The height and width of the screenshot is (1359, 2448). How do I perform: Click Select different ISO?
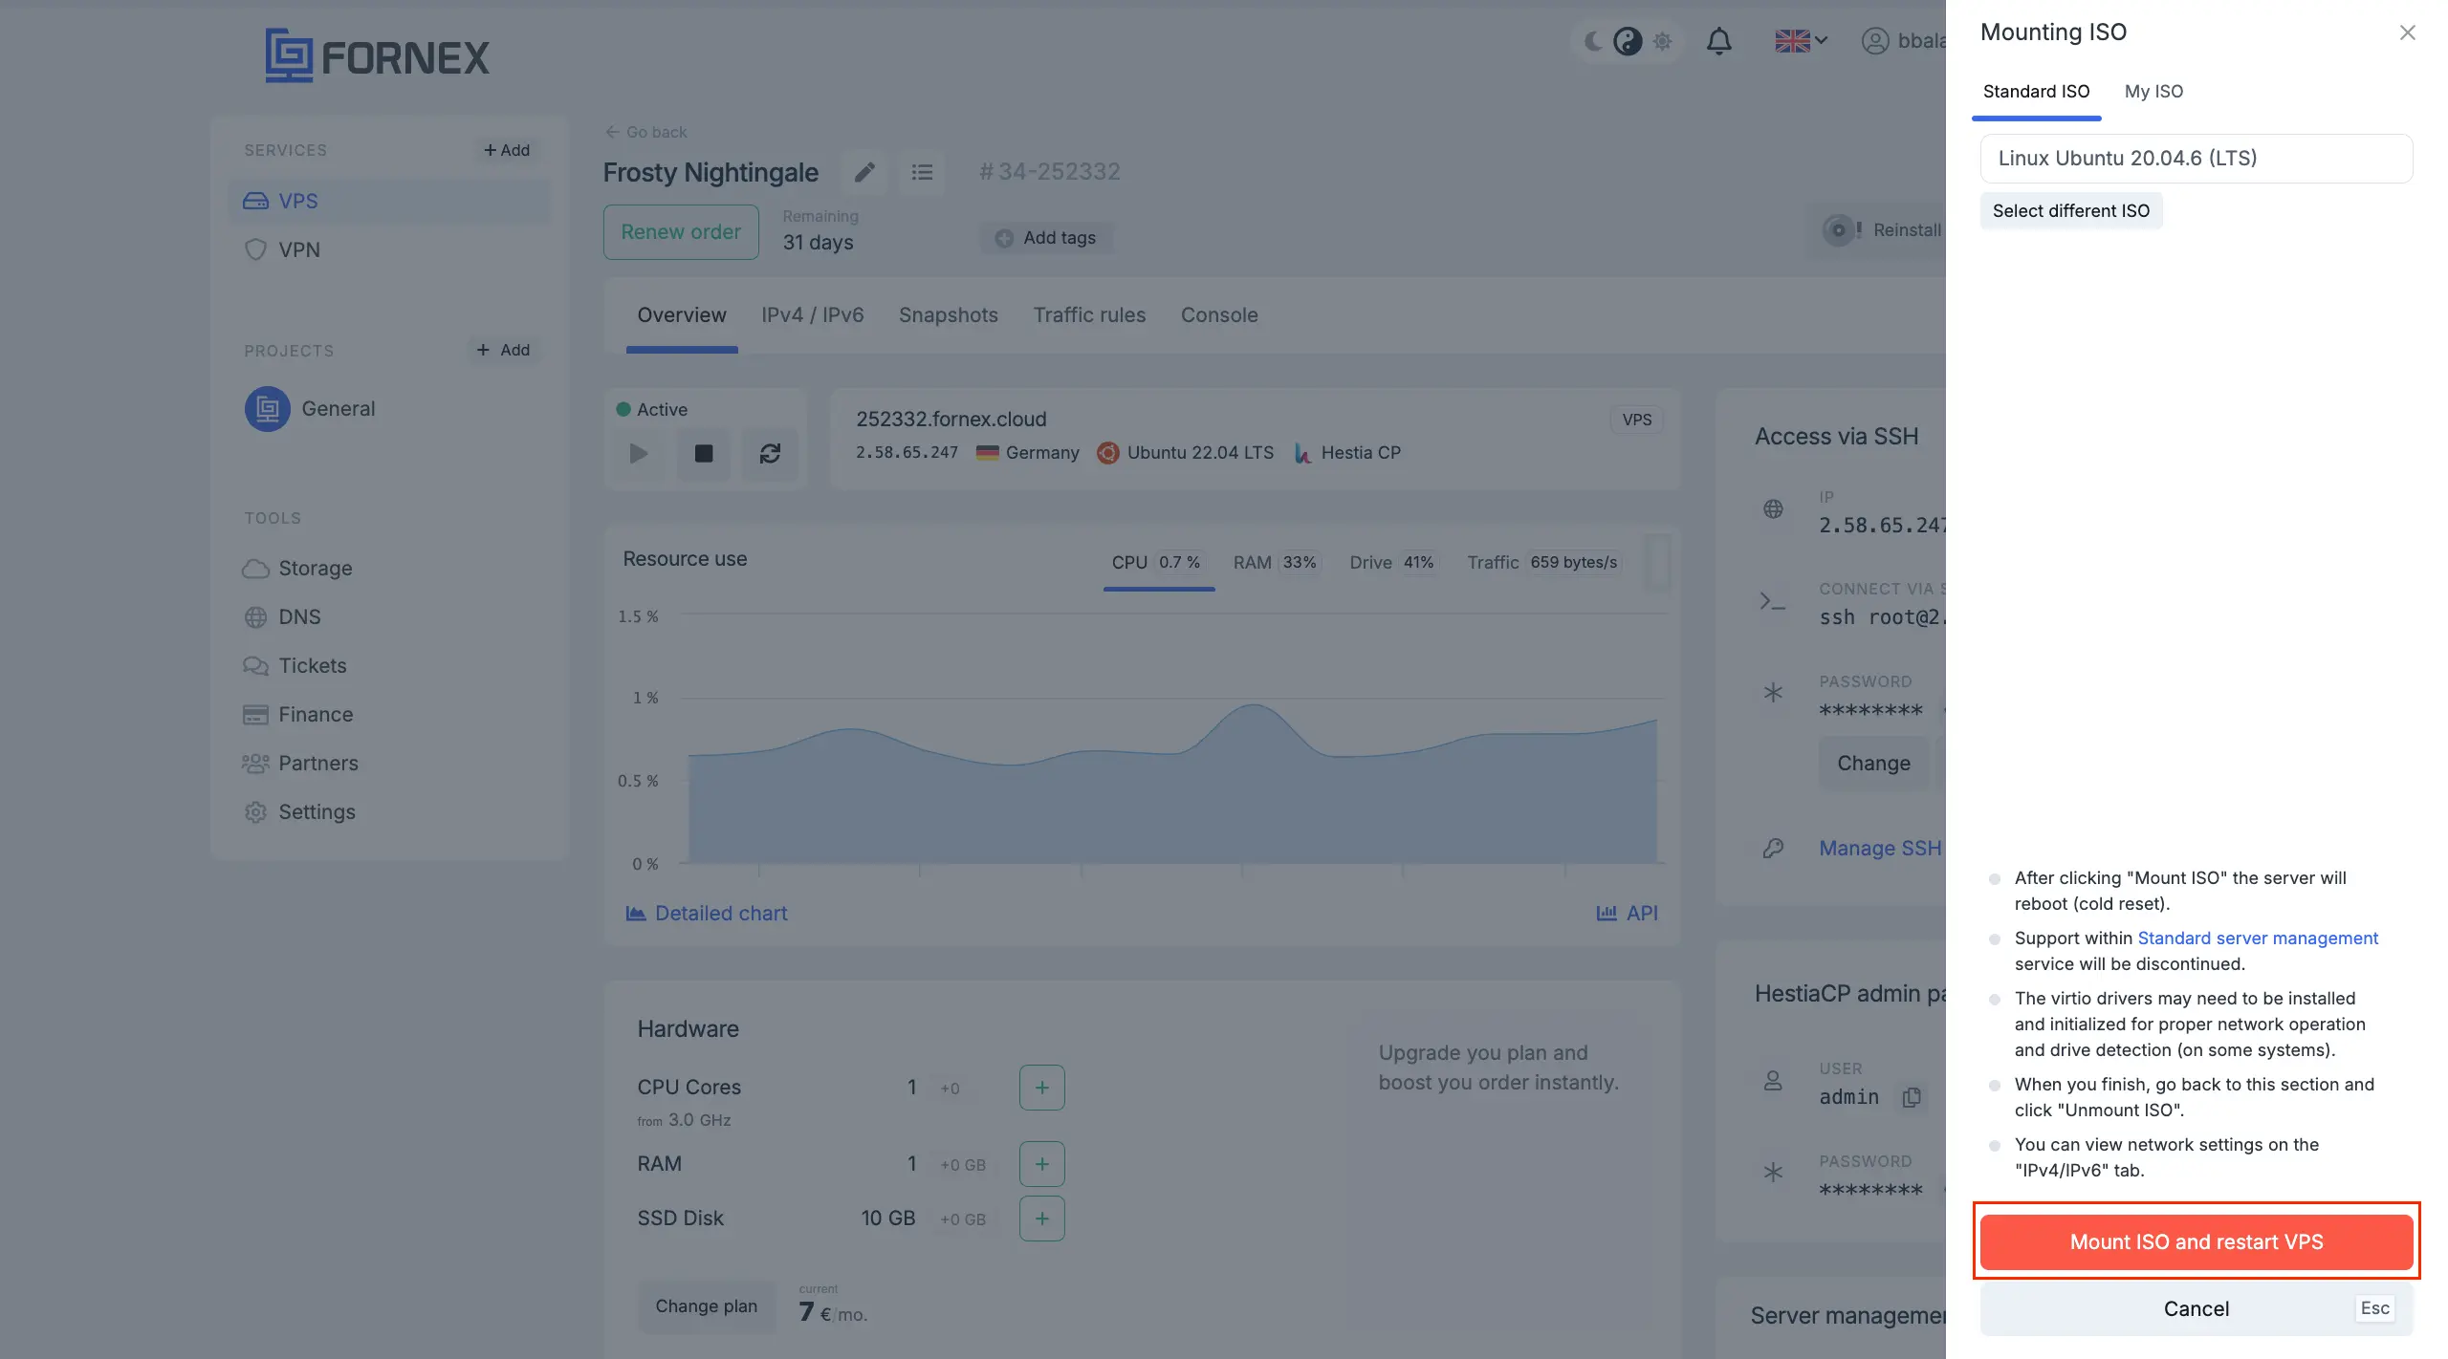(x=2071, y=211)
